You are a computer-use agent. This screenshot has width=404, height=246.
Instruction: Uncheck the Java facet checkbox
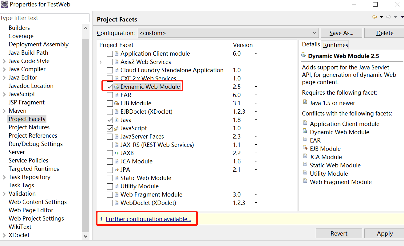click(x=110, y=120)
